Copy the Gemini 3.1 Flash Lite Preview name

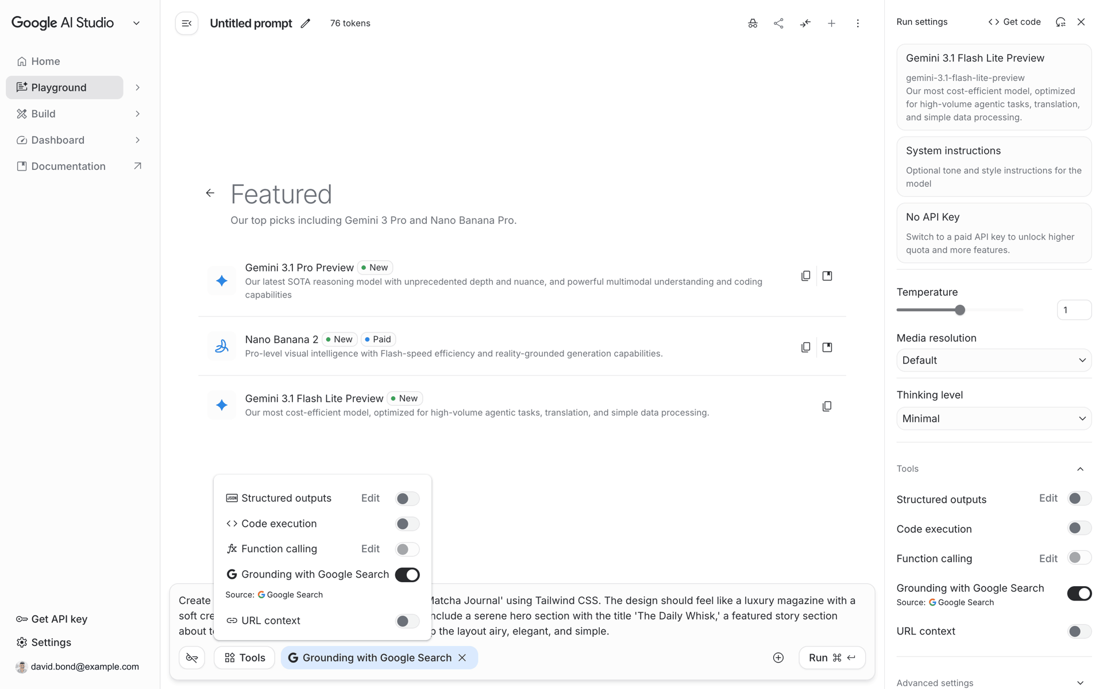[827, 407]
